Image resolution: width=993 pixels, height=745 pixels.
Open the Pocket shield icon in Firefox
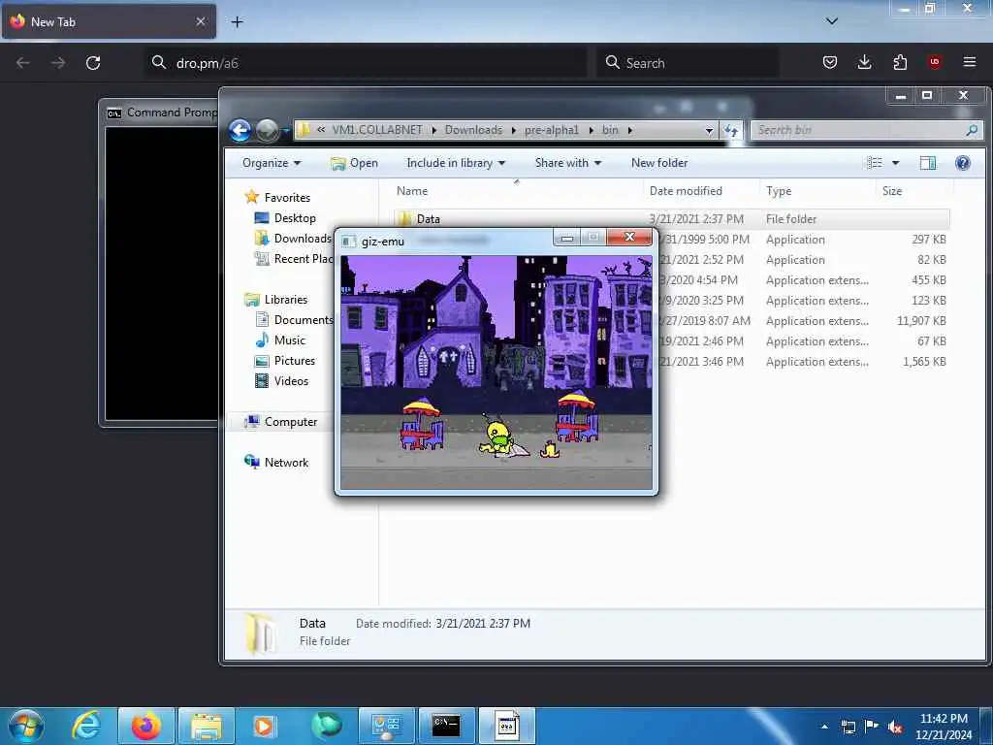coord(830,62)
